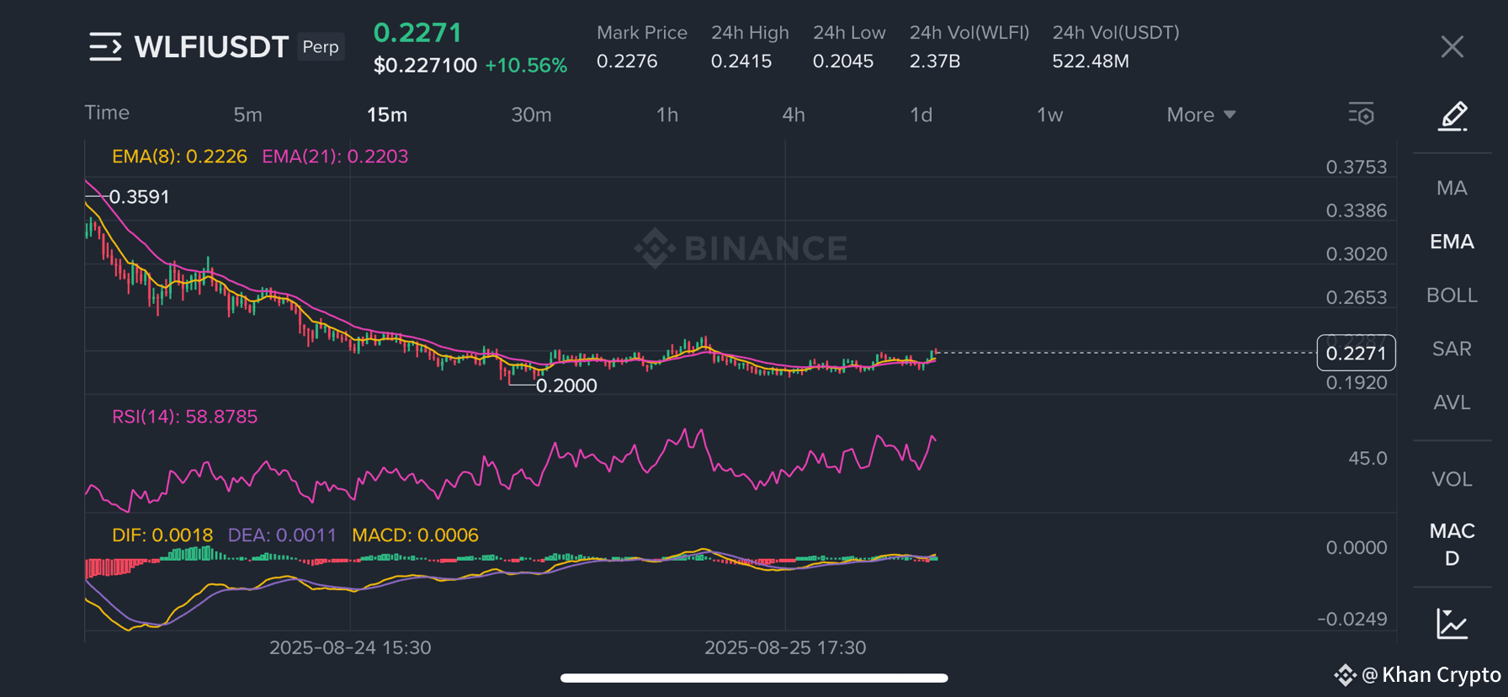Tap the 24h Low value 0.2045
This screenshot has width=1508, height=697.
(x=843, y=61)
